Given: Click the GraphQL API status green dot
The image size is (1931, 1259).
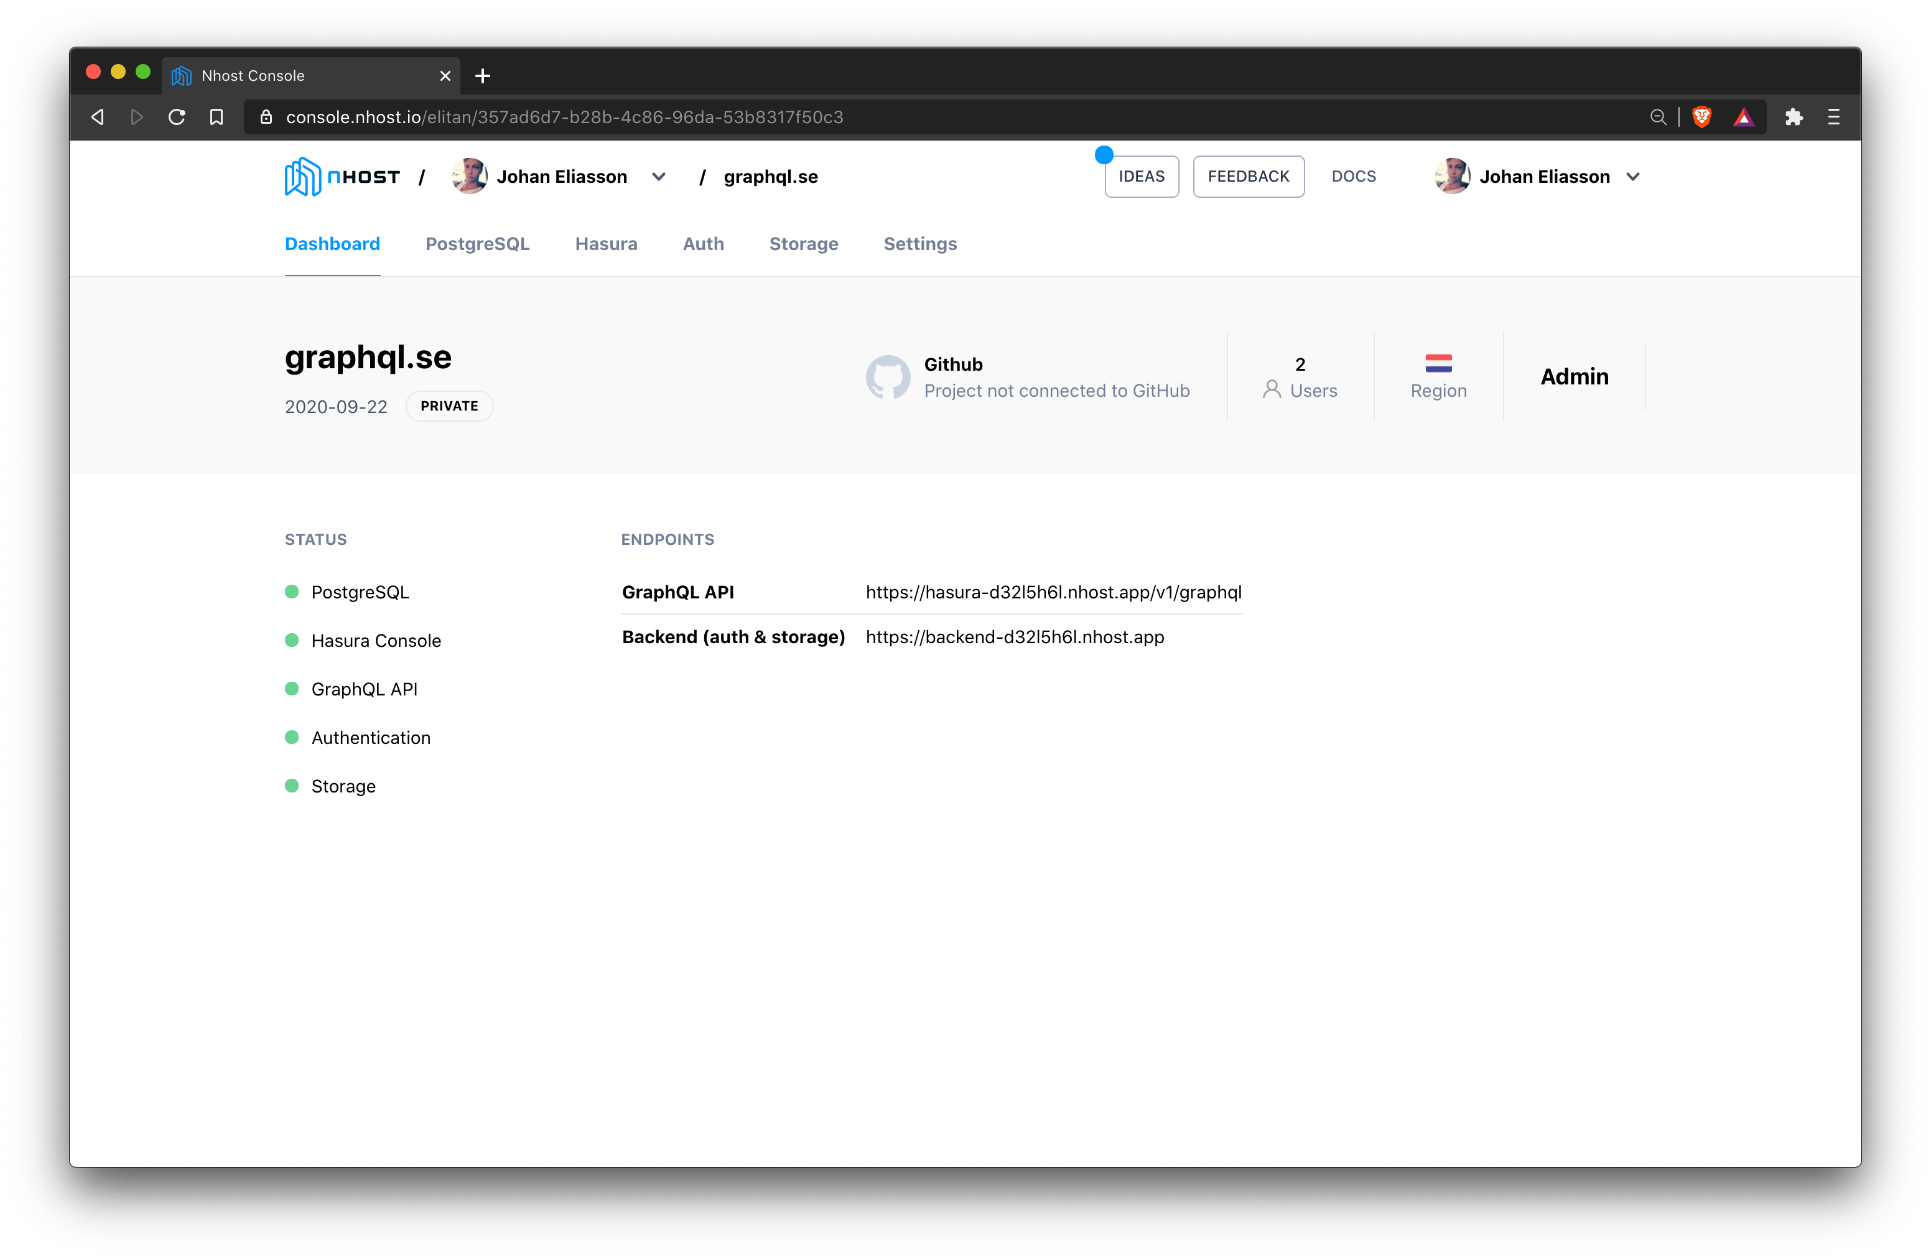Looking at the screenshot, I should point(291,689).
